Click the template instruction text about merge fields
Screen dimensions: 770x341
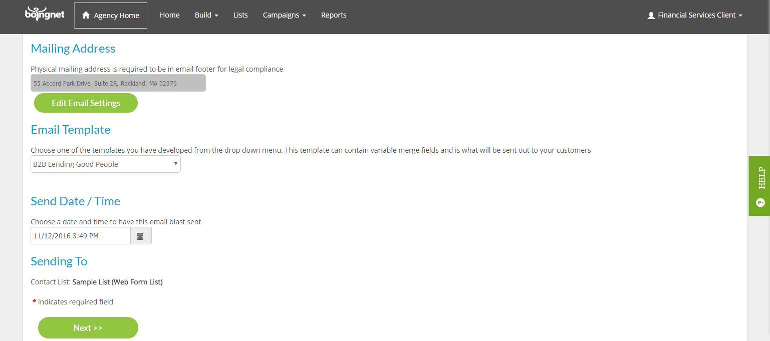click(311, 150)
